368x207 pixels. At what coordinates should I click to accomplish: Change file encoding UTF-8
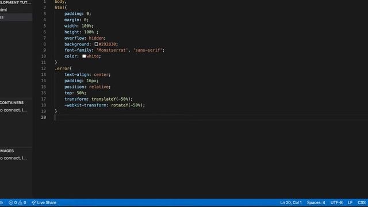pos(336,202)
